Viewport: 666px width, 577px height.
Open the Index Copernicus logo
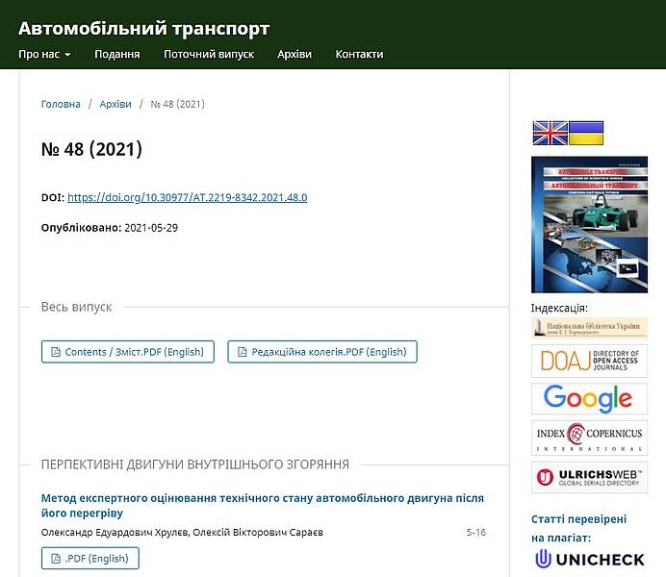coord(589,438)
